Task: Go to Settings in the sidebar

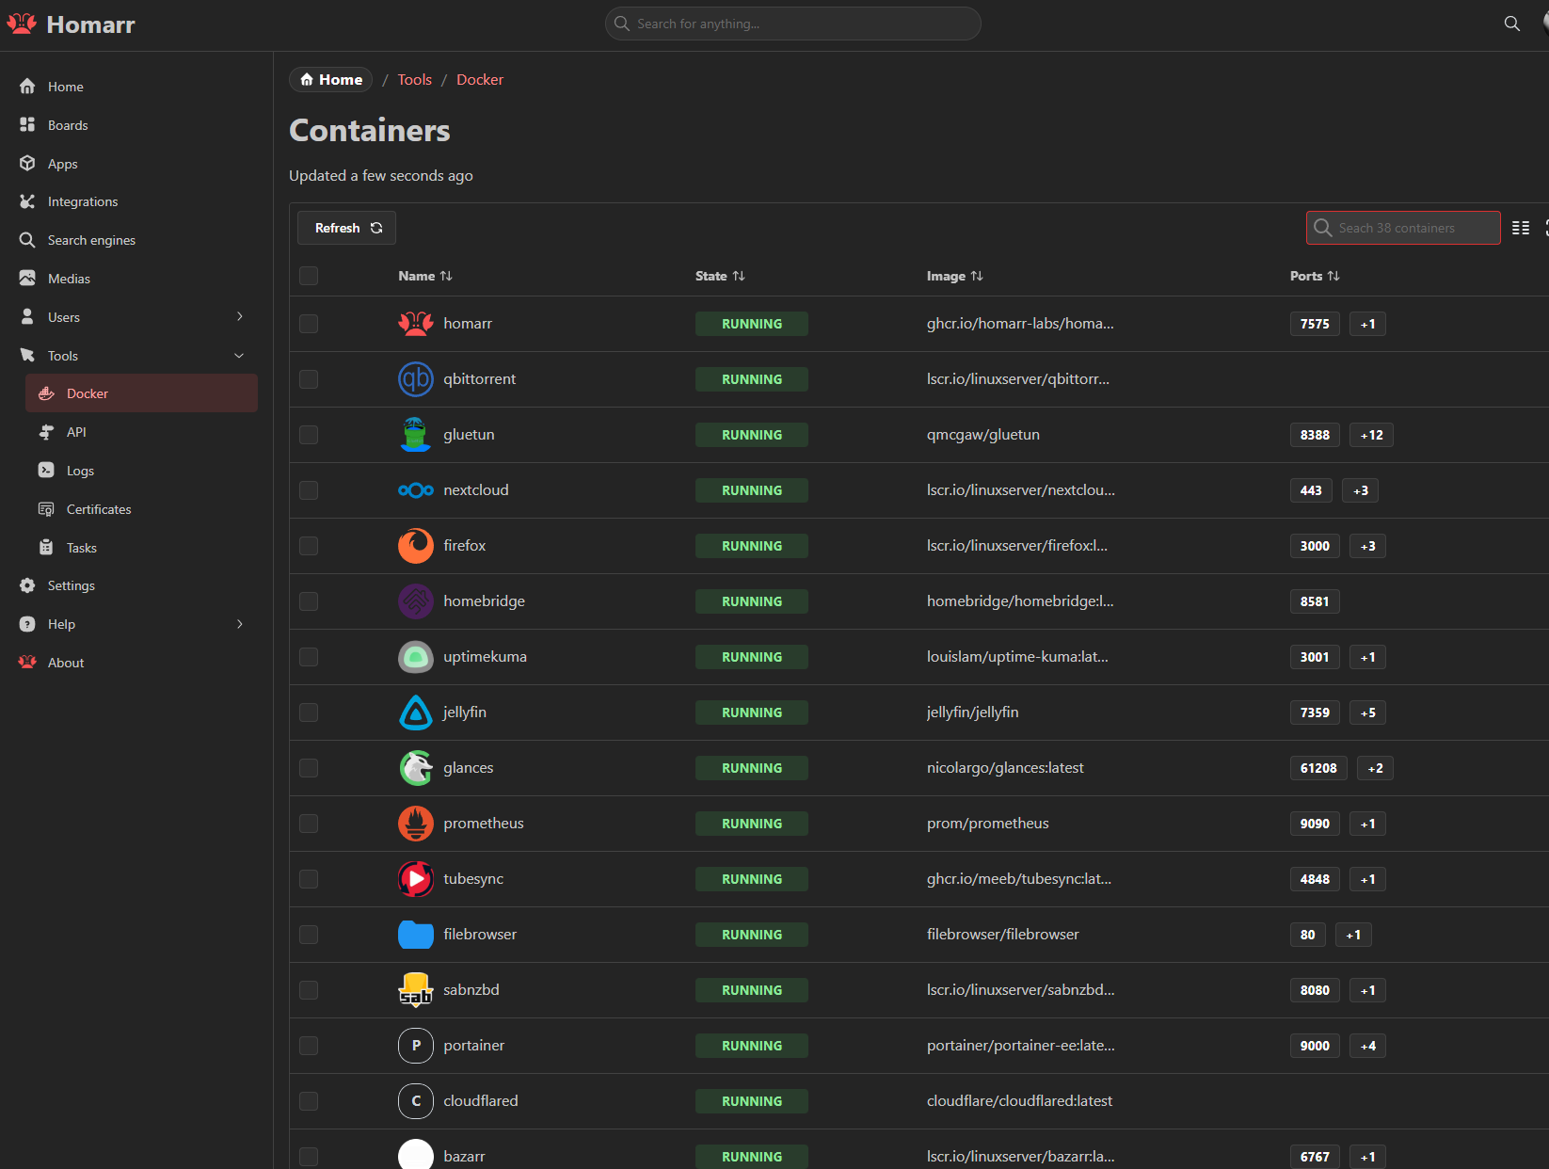Action: pos(133,585)
